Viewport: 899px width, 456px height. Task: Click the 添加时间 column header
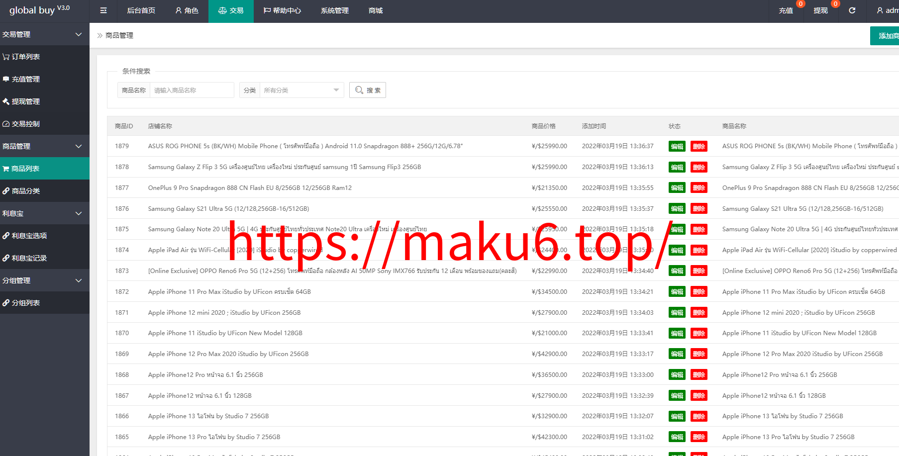[594, 126]
